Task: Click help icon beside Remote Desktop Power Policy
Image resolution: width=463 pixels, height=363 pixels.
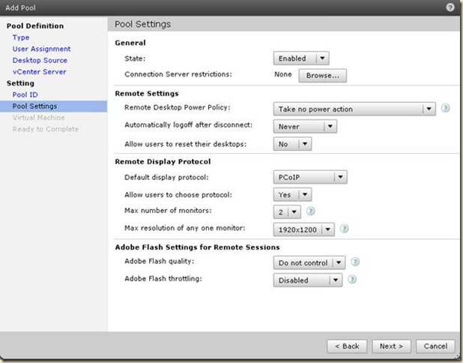Action: [445, 108]
